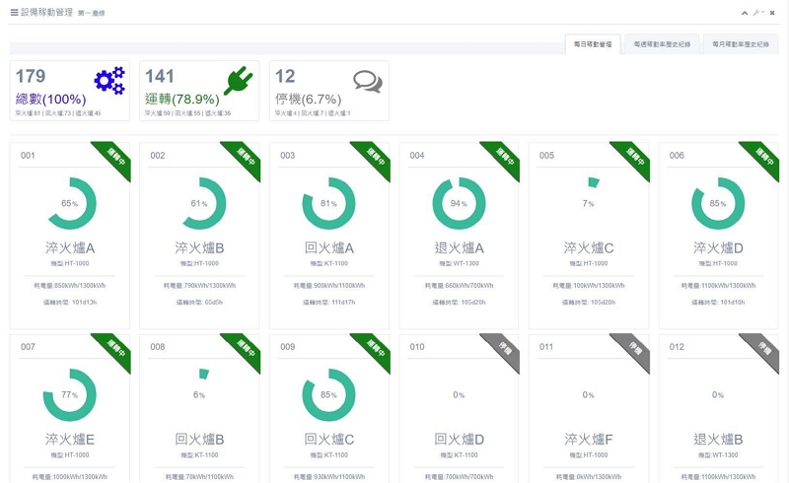Click the 回火爐A machine name
The width and height of the screenshot is (789, 483).
(328, 247)
